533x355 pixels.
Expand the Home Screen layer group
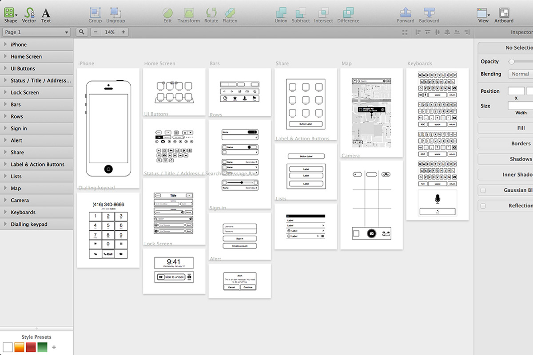5,56
